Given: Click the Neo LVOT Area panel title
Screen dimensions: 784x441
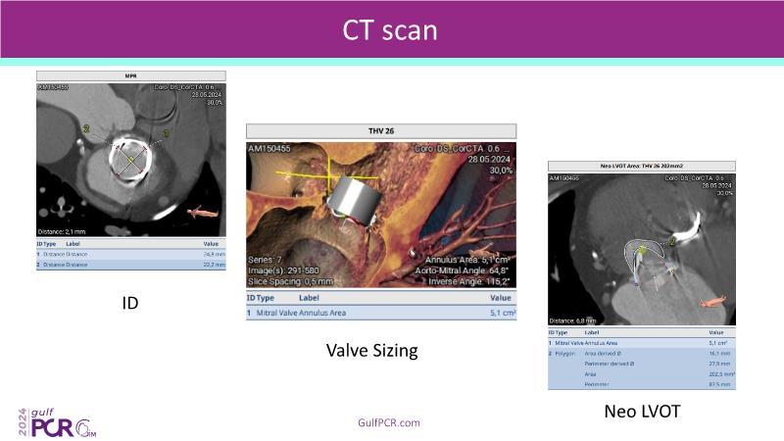Looking at the screenshot, I should (641, 167).
